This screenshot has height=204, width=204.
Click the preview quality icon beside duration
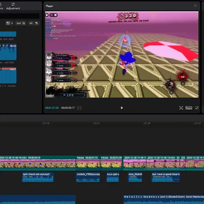pos(79,108)
